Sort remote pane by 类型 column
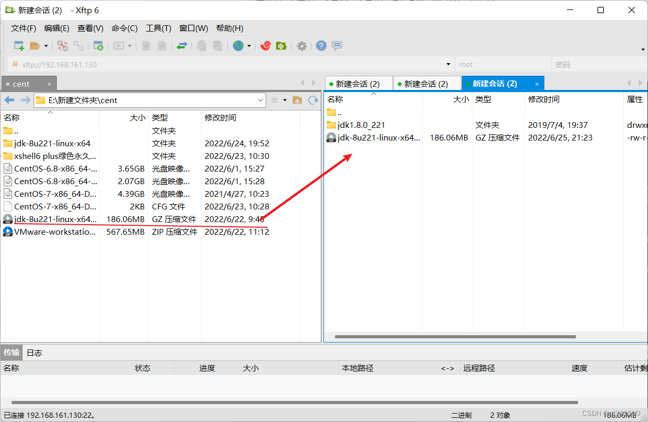Image resolution: width=648 pixels, height=422 pixels. click(498, 99)
